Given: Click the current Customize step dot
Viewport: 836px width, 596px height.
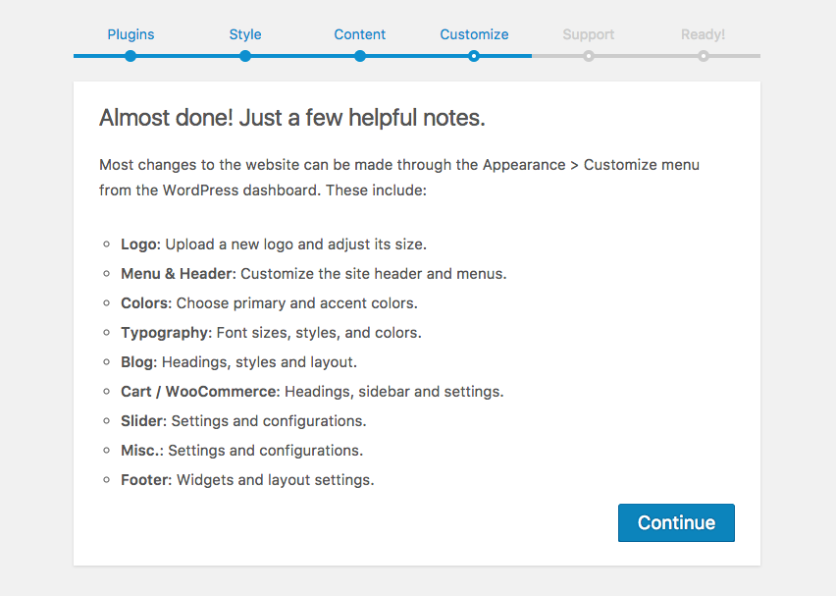Looking at the screenshot, I should [x=474, y=56].
